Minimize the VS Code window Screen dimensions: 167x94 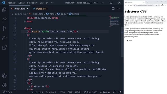(x=103, y=3)
